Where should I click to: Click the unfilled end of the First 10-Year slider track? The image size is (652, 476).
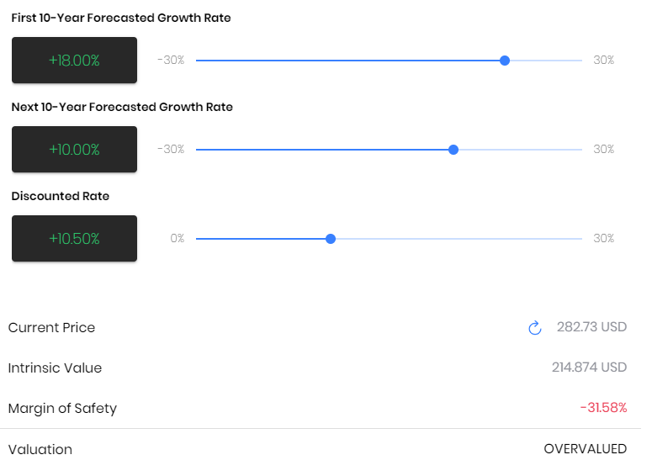(546, 61)
